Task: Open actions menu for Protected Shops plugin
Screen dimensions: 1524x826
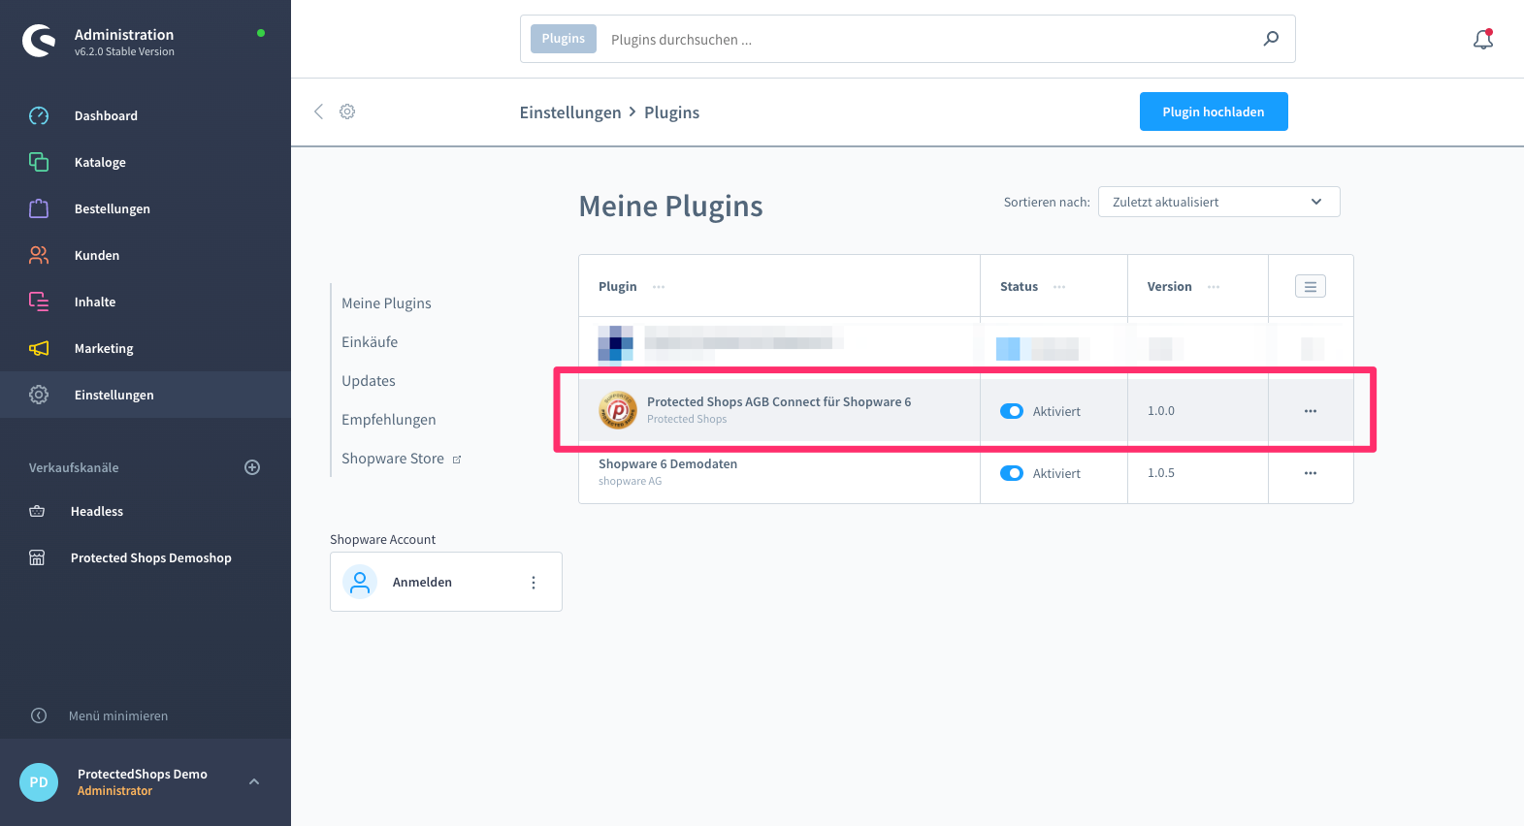Action: click(x=1311, y=411)
